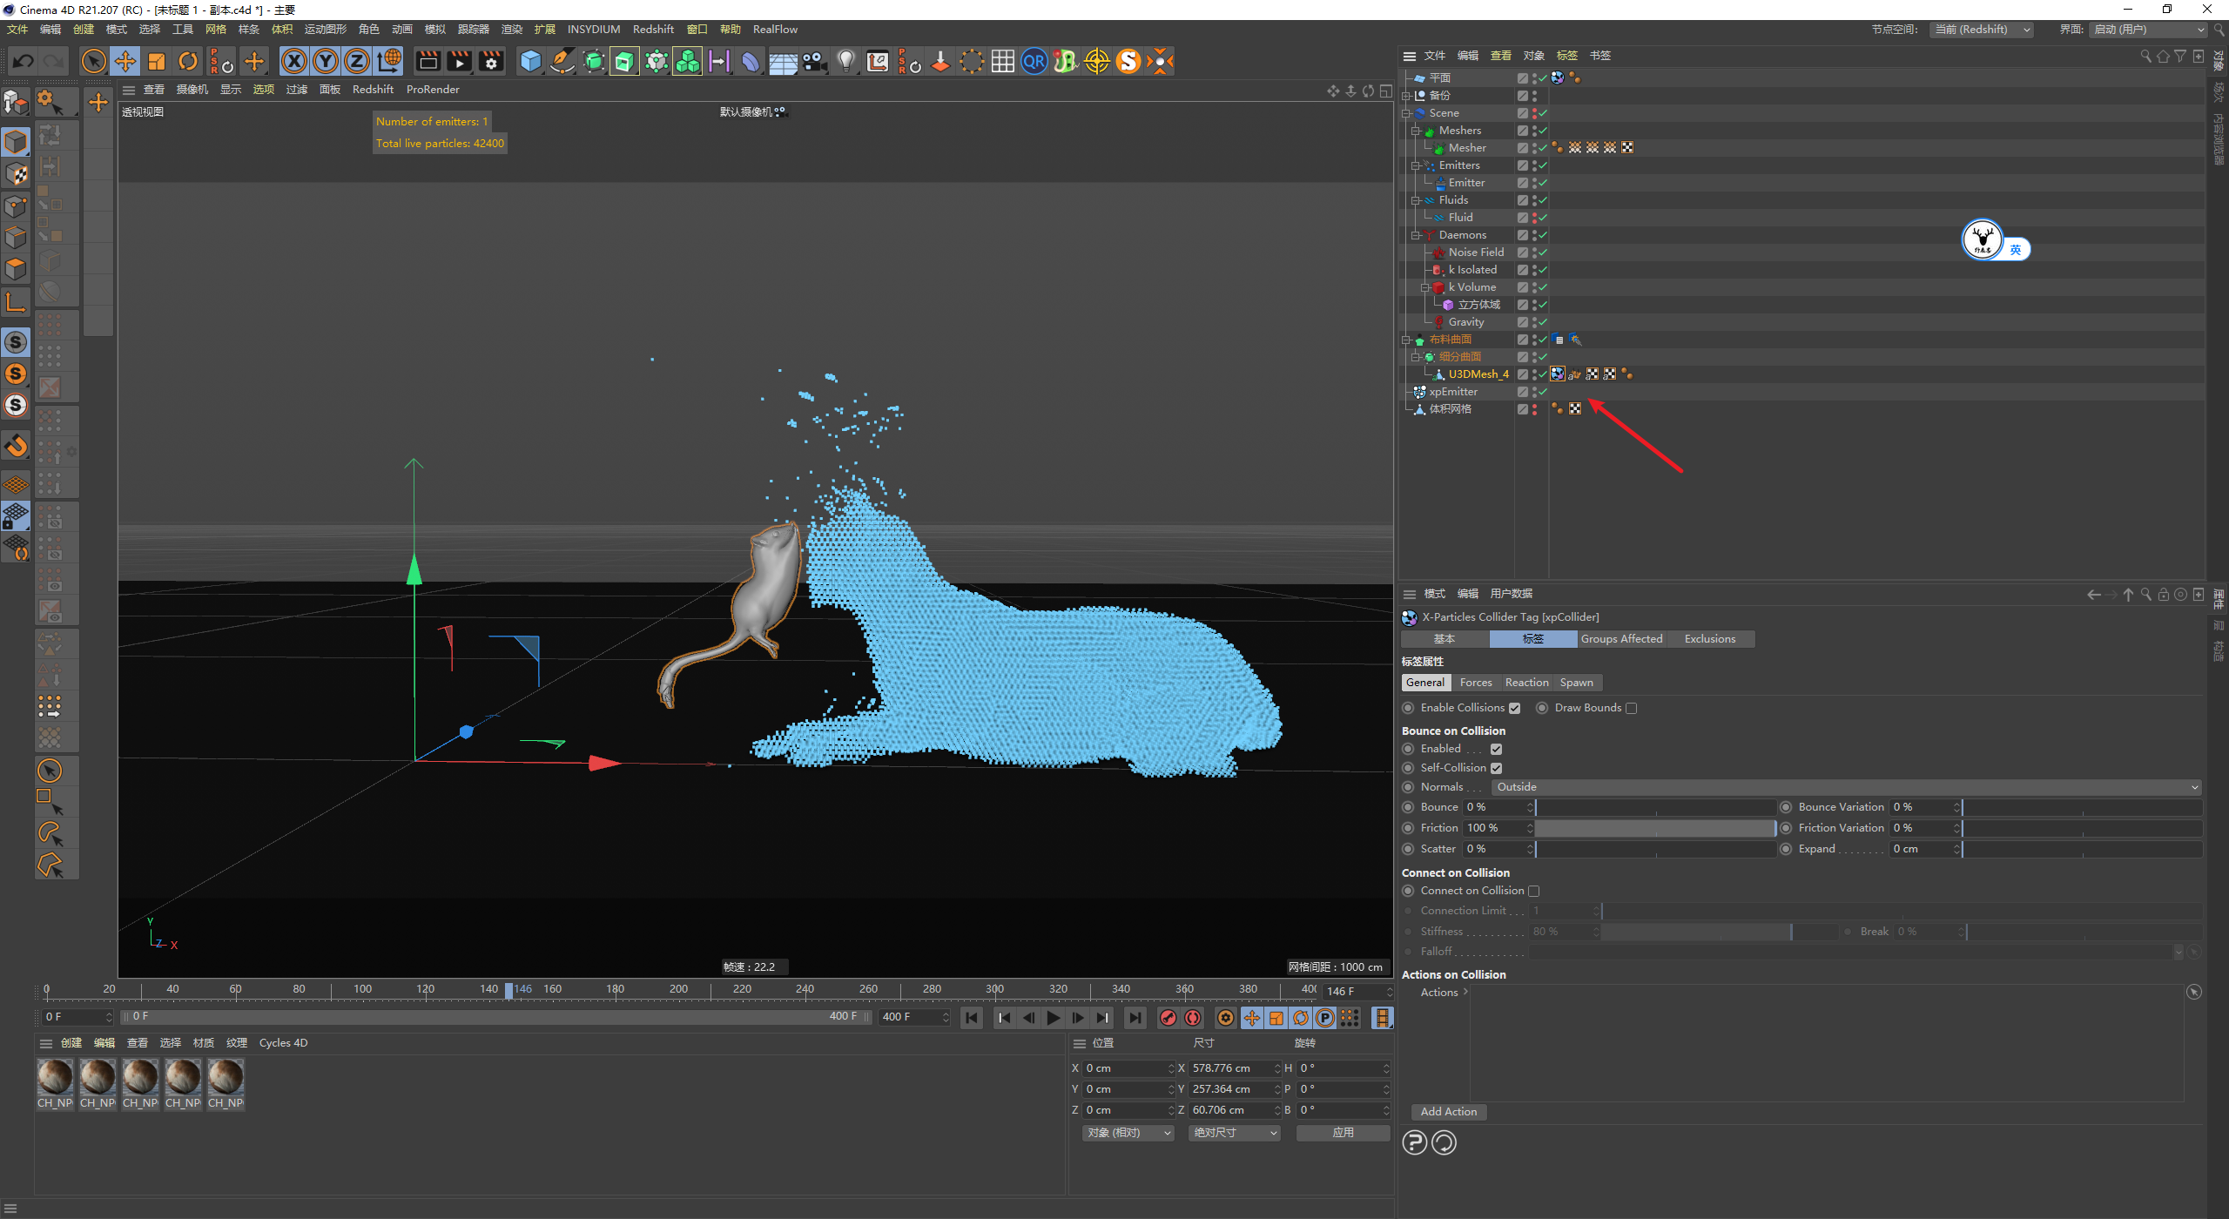Switch to the Forces tab
2229x1219 pixels.
pos(1475,683)
